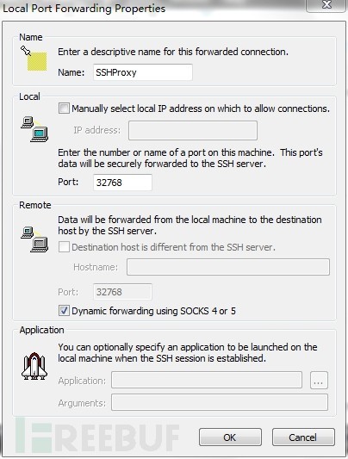Click the Remote Port field showing 32768
Screen dimensions: 348x459
pos(122,292)
